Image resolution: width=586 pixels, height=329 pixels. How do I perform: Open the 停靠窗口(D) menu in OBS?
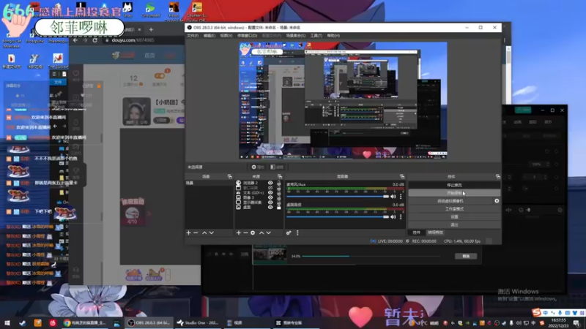tap(247, 36)
